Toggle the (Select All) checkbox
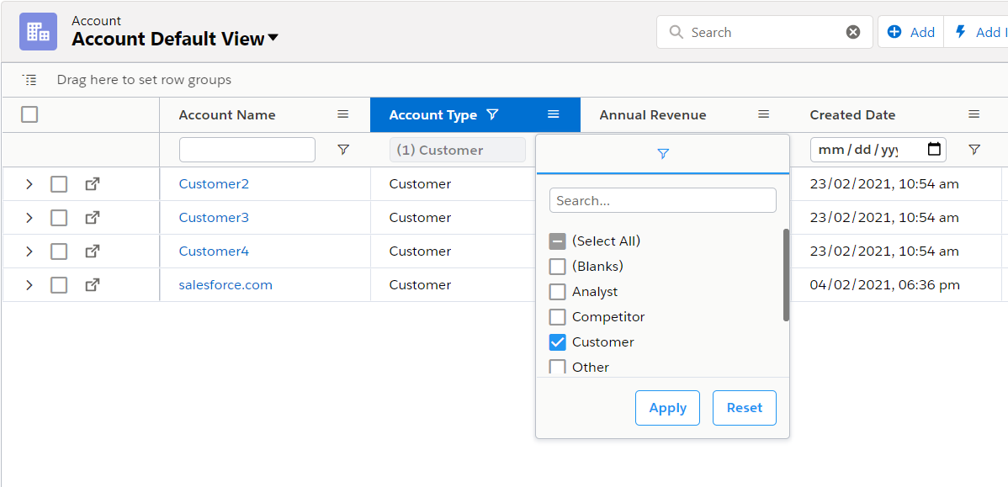1008x487 pixels. click(557, 241)
